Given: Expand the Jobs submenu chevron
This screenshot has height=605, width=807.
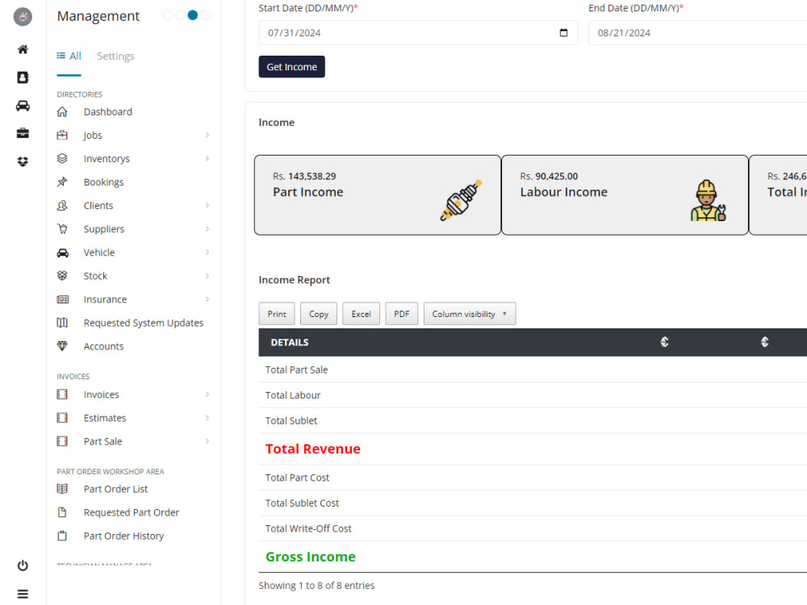Looking at the screenshot, I should click(x=207, y=135).
